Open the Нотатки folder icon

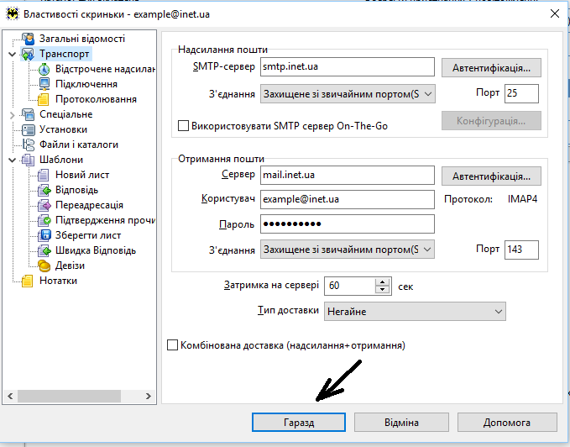(29, 281)
